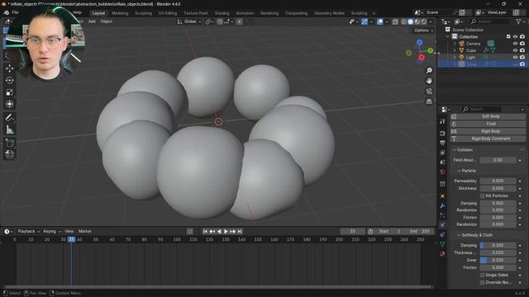529x297 pixels.
Task: Open the Material properties tab
Action: coord(443,253)
